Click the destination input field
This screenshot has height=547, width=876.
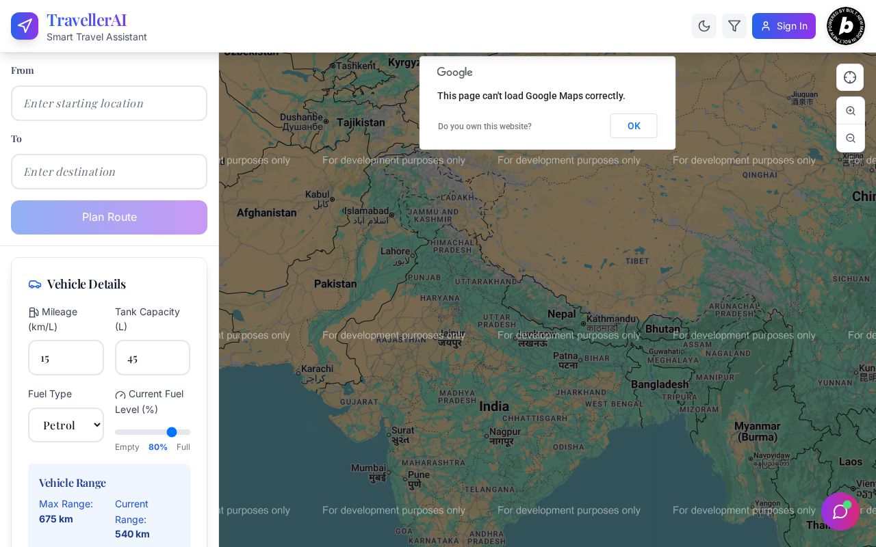[109, 172]
